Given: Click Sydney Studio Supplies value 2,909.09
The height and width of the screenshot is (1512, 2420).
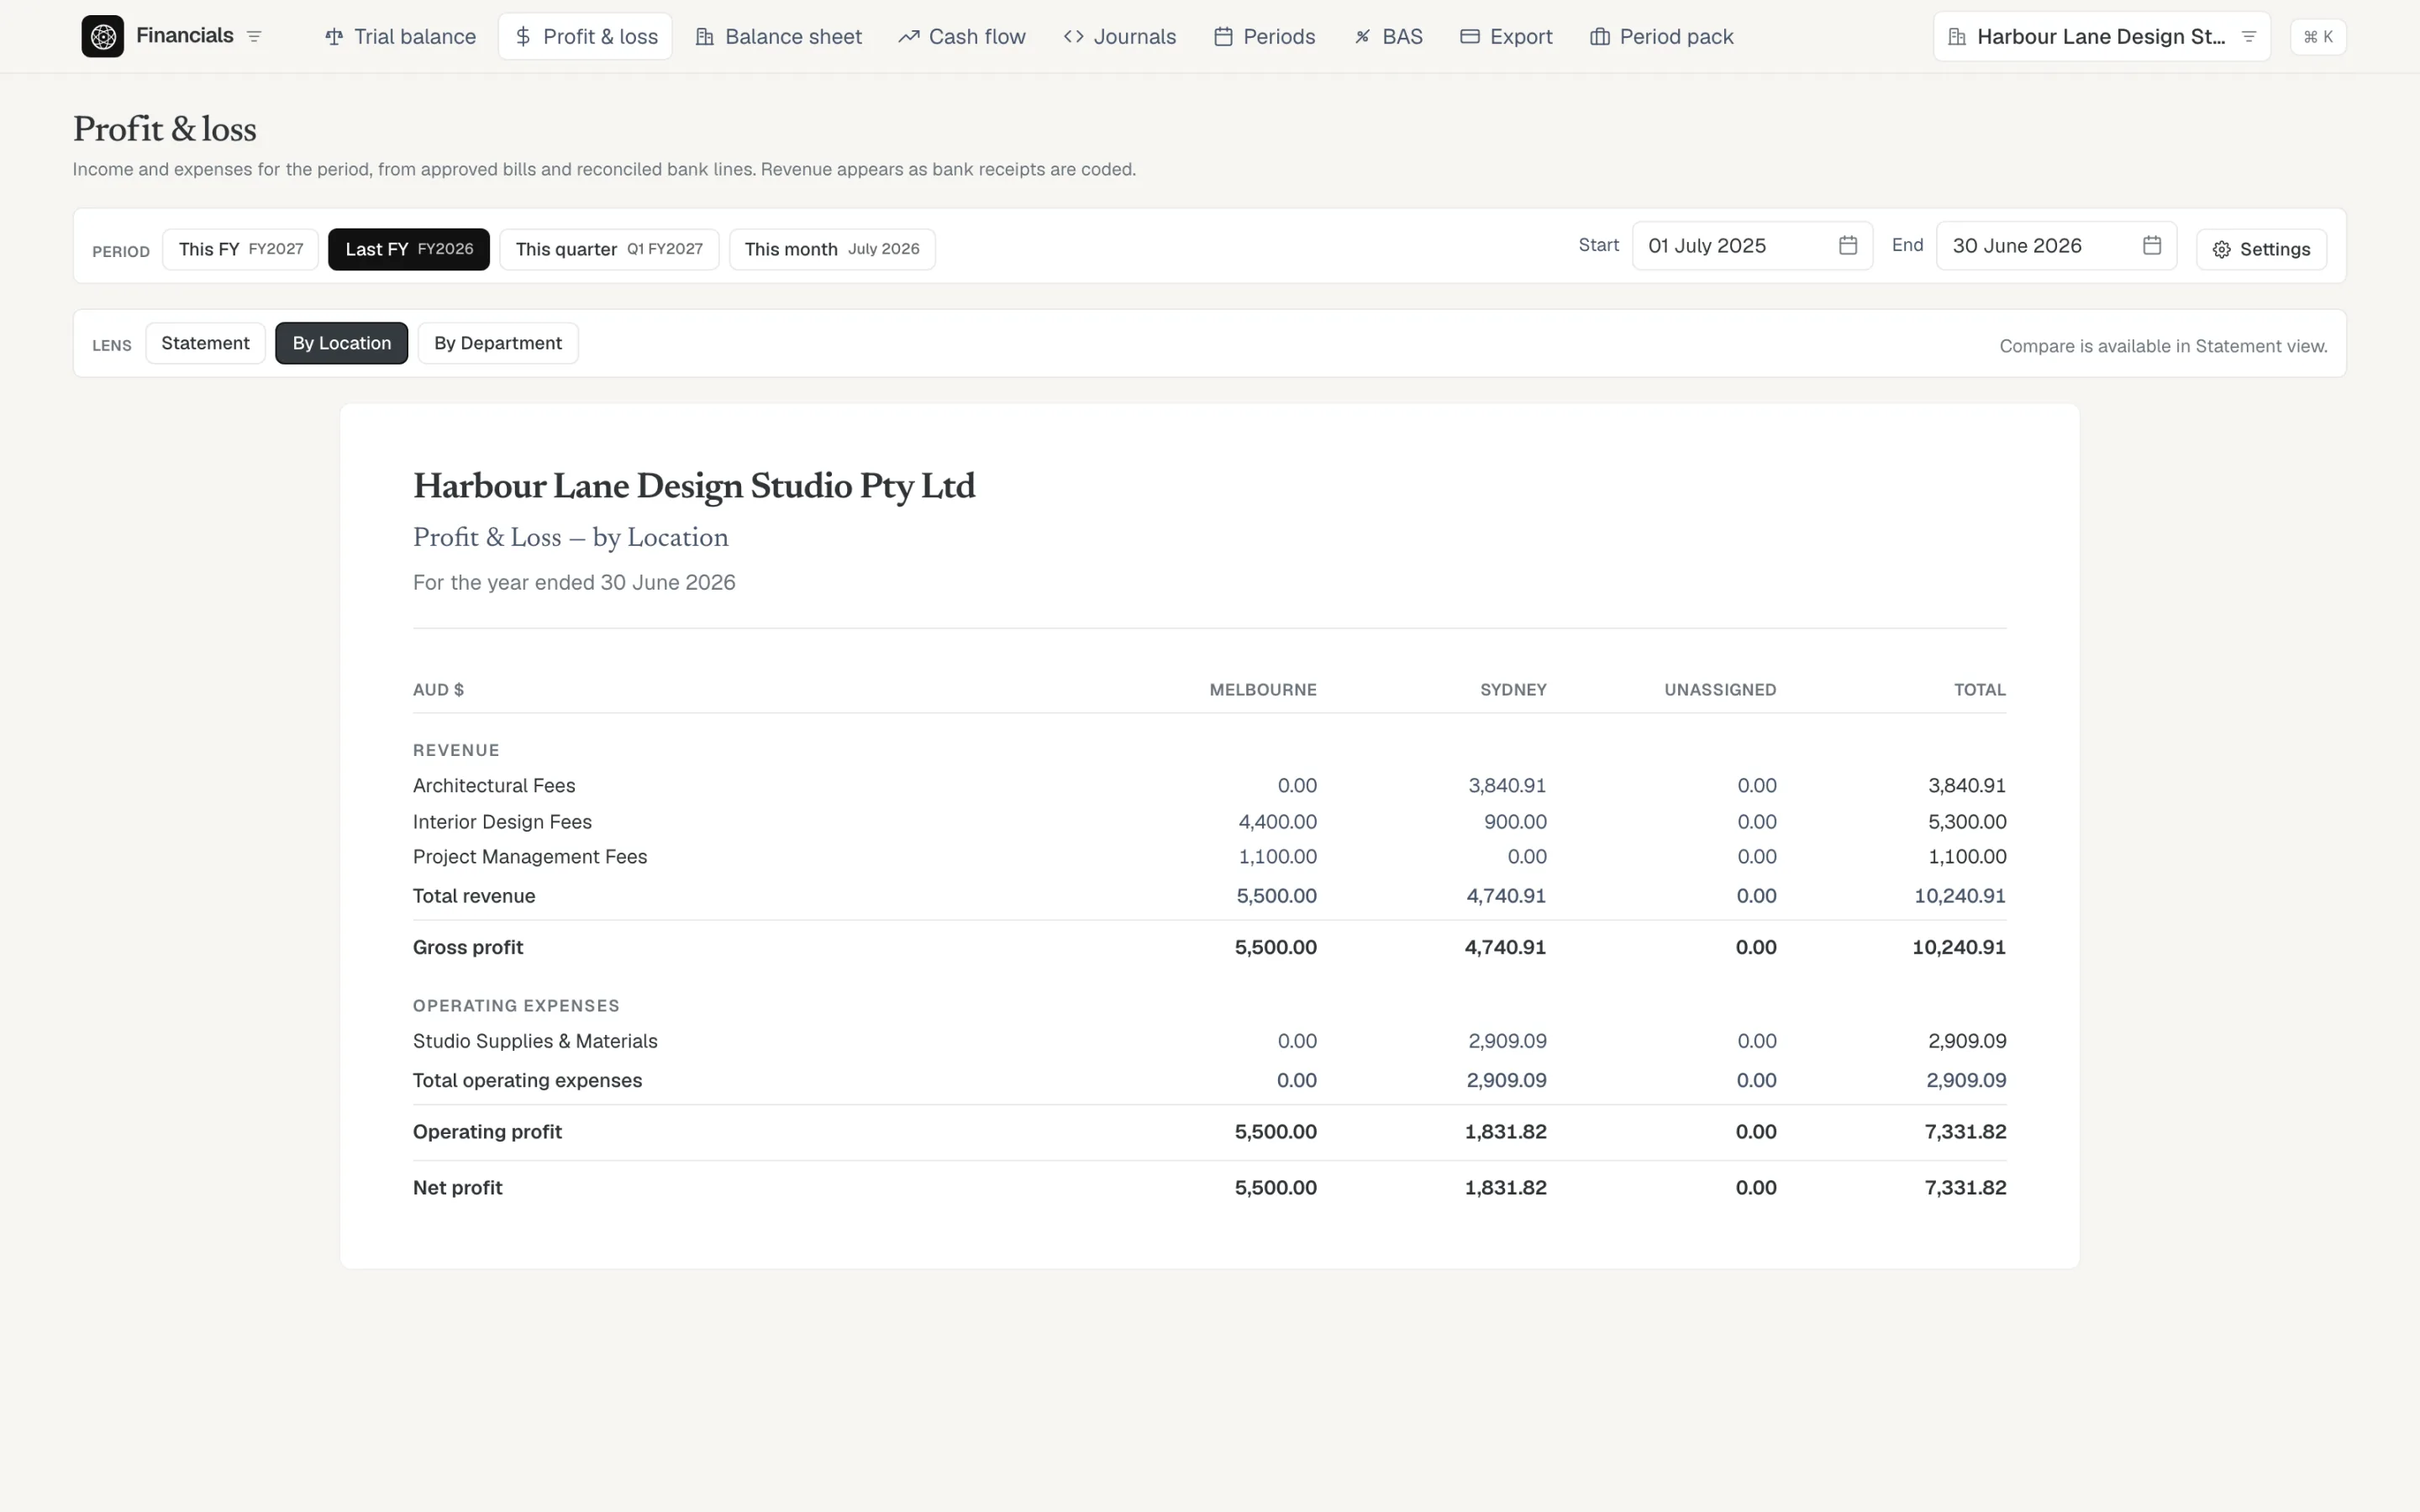Looking at the screenshot, I should tap(1507, 1041).
